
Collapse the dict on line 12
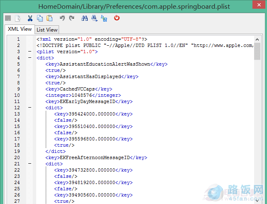tap(30, 108)
